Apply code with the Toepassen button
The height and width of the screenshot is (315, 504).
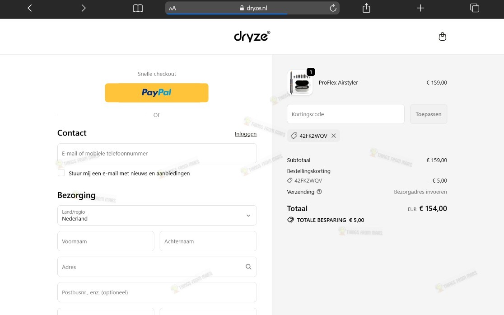pyautogui.click(x=429, y=114)
